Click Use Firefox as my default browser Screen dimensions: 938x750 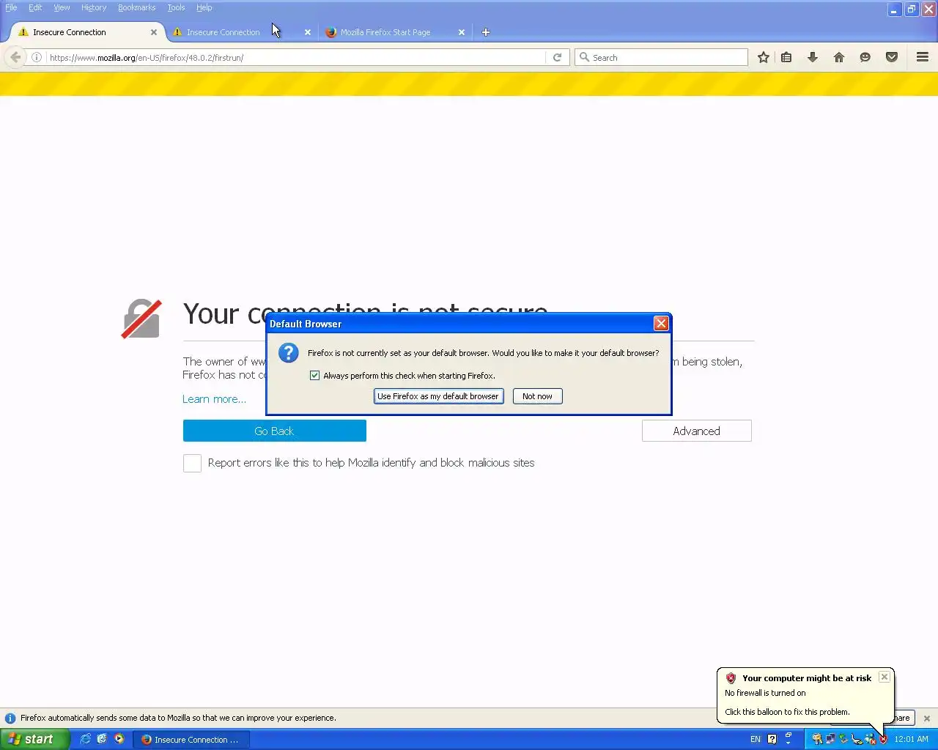tap(438, 396)
